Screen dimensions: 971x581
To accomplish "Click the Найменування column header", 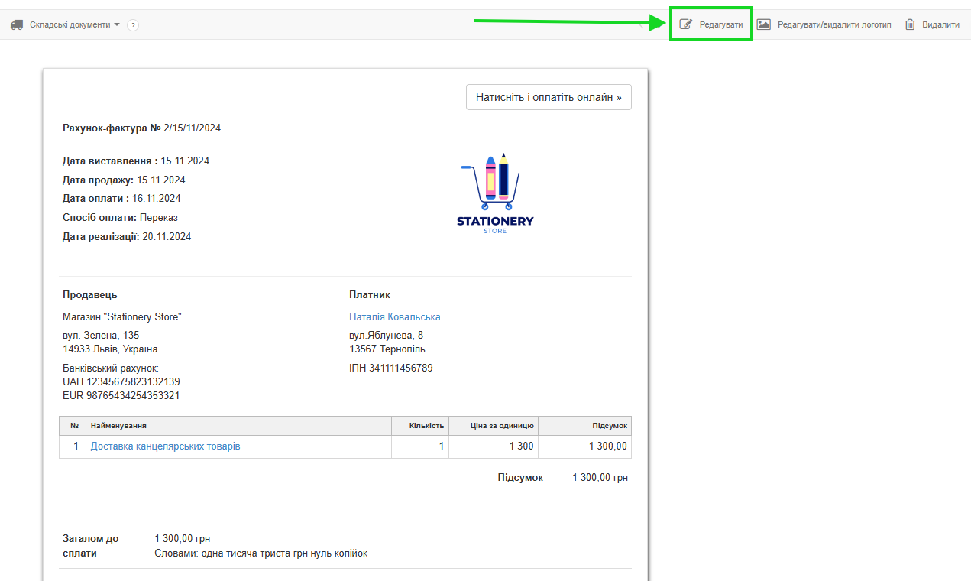I will point(118,426).
